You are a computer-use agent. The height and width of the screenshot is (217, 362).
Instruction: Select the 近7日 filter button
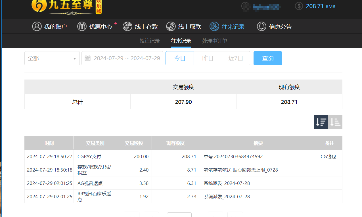pyautogui.click(x=236, y=58)
